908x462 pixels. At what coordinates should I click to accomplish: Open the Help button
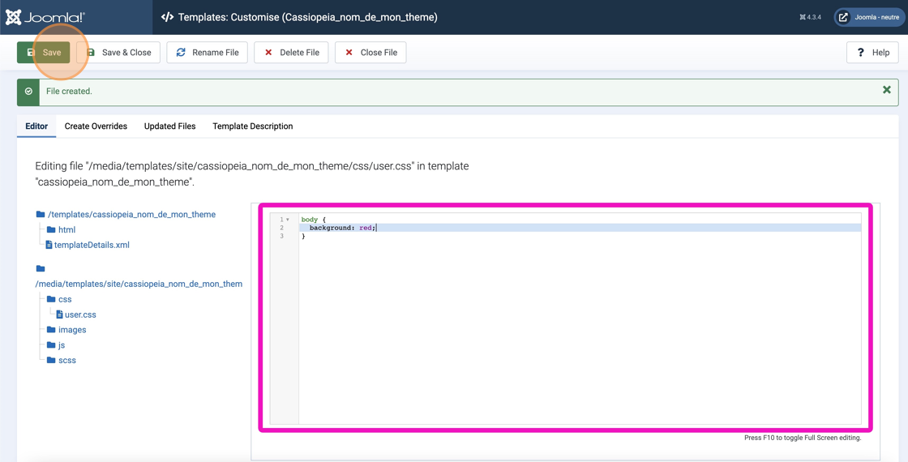pyautogui.click(x=872, y=53)
